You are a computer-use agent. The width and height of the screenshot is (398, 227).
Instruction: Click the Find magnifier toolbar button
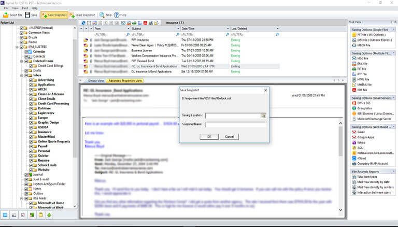tap(105, 15)
